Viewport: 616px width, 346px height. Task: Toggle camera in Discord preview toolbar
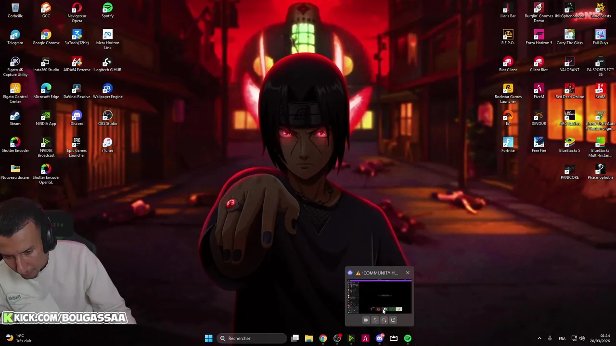(366, 320)
